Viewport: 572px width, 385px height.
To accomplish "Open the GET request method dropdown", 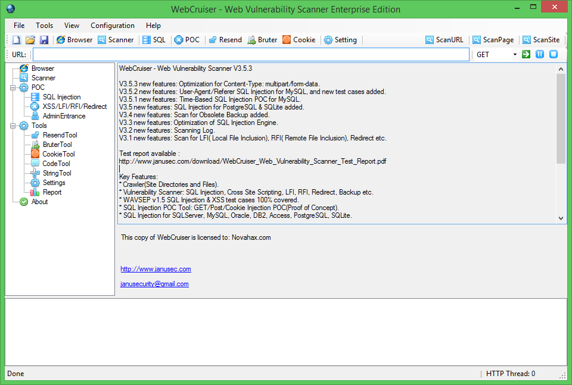I will tap(515, 54).
